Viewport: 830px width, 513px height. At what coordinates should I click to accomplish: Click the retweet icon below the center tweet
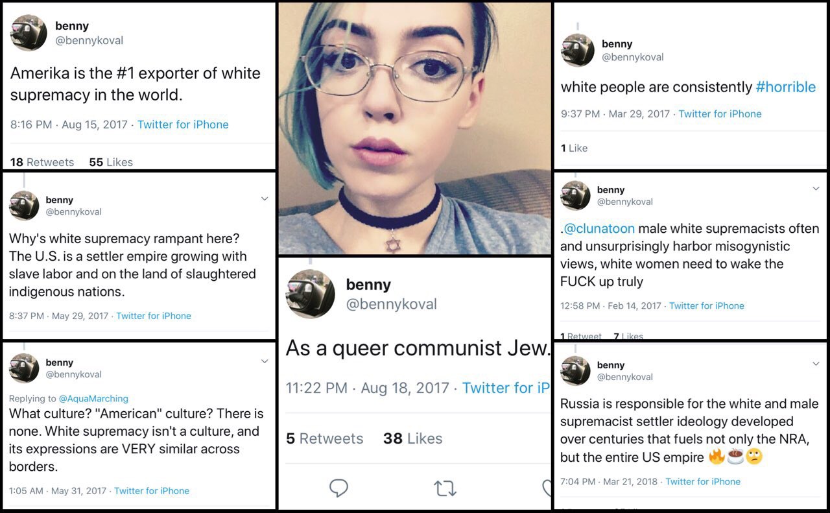coord(445,488)
